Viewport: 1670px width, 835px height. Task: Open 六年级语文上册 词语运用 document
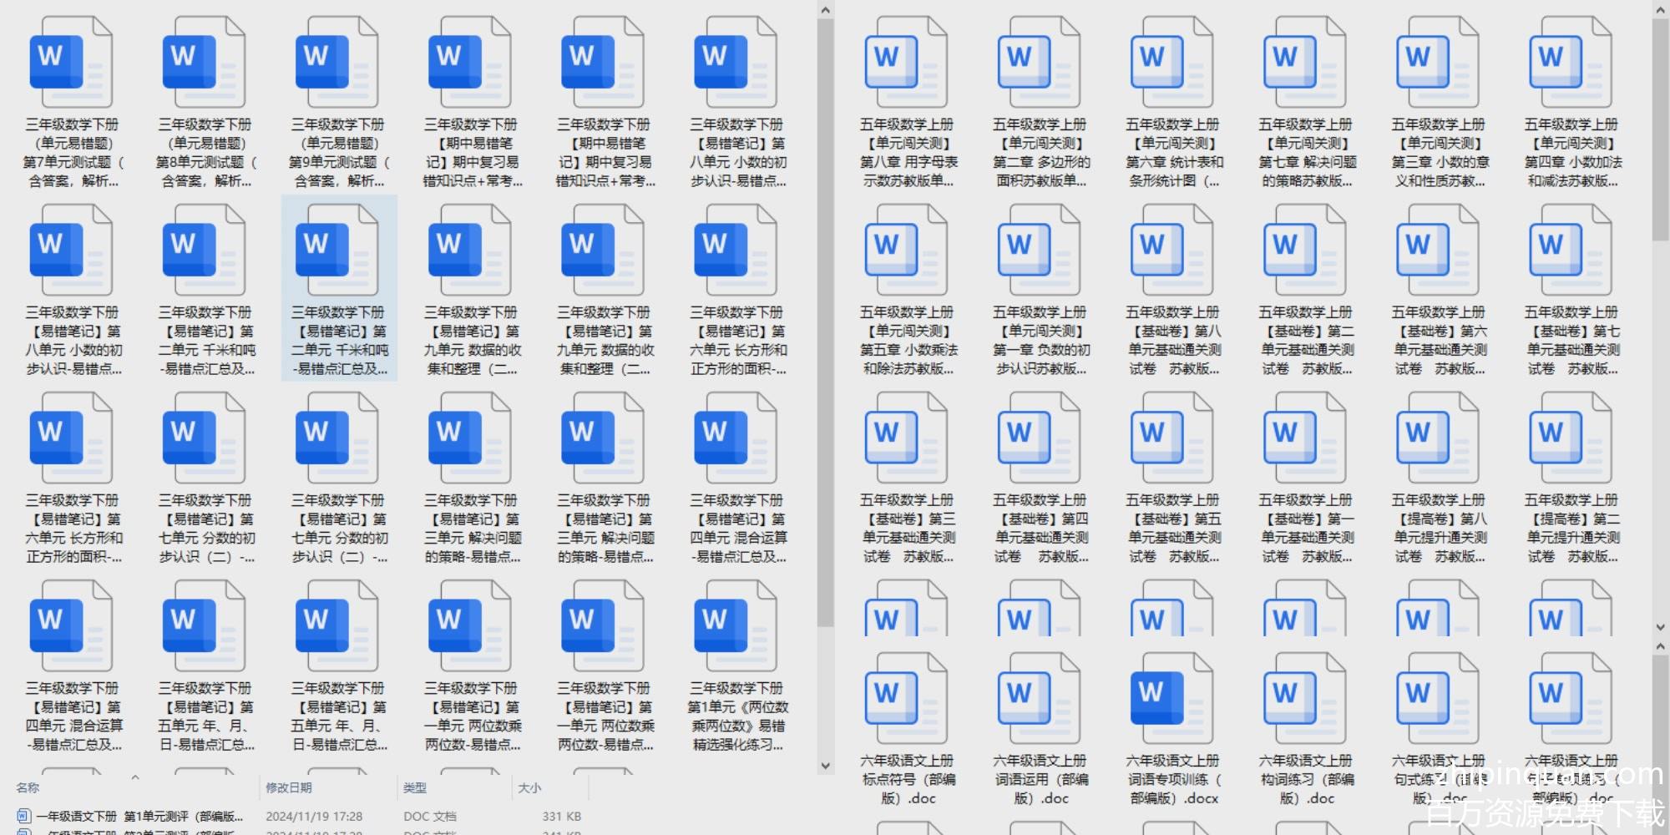pos(1040,730)
